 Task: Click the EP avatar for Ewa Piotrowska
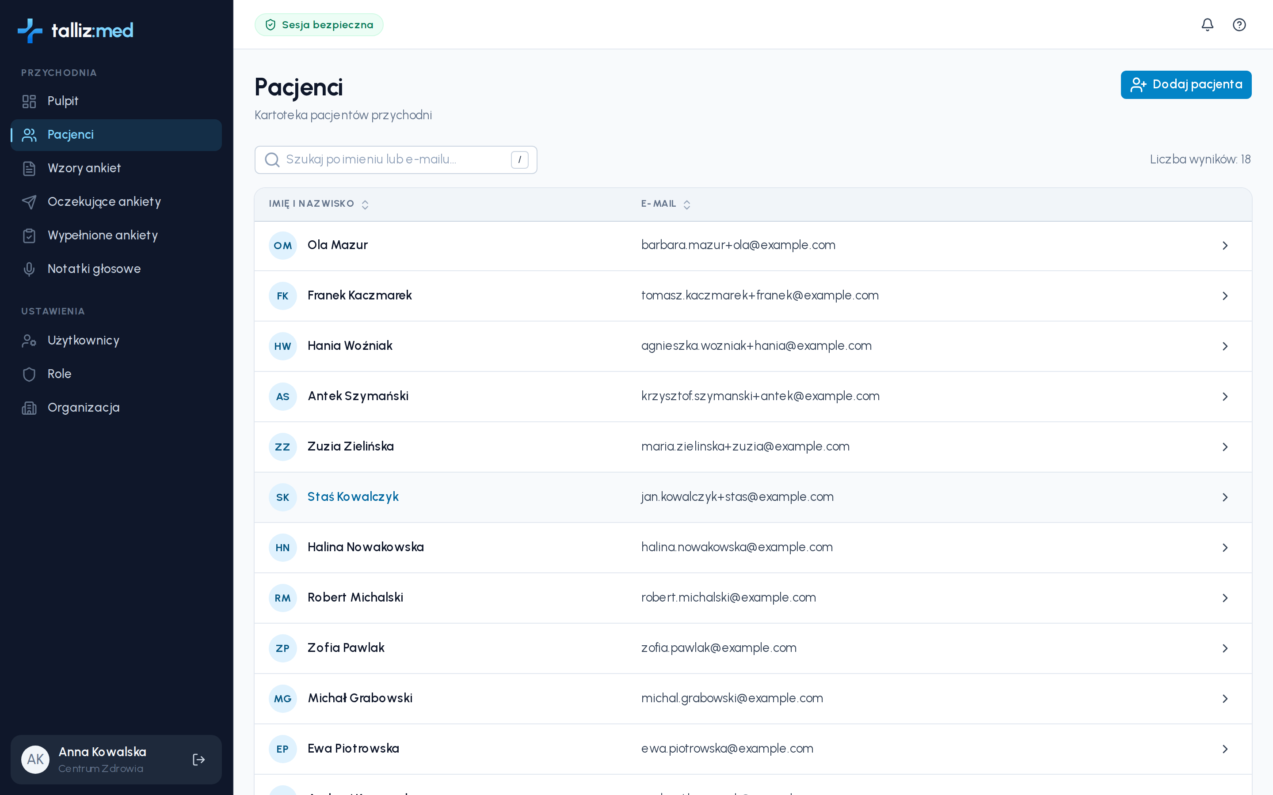(282, 749)
